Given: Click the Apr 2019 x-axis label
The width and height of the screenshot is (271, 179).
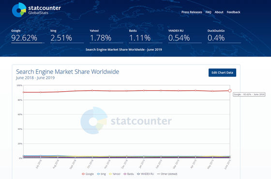Looking at the screenshot, I should pyautogui.click(x=194, y=164).
